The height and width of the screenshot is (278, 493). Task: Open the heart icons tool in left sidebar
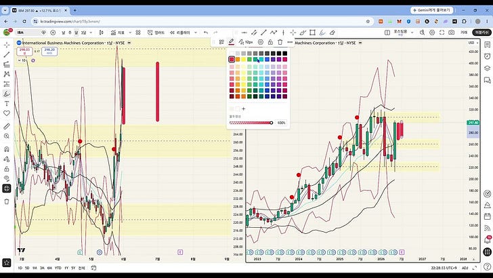7,113
